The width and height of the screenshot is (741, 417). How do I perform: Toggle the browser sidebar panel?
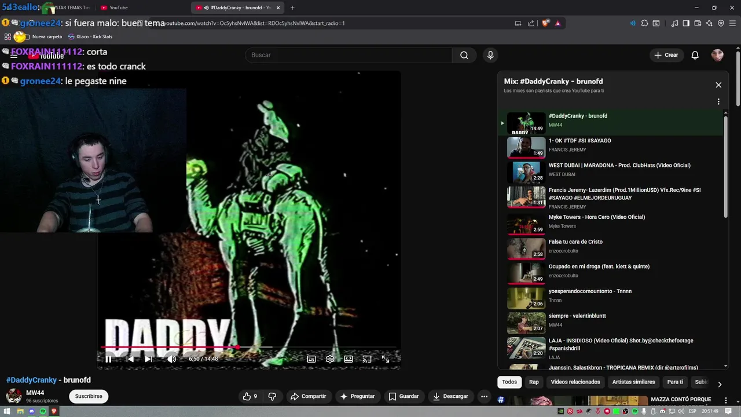[x=686, y=23]
